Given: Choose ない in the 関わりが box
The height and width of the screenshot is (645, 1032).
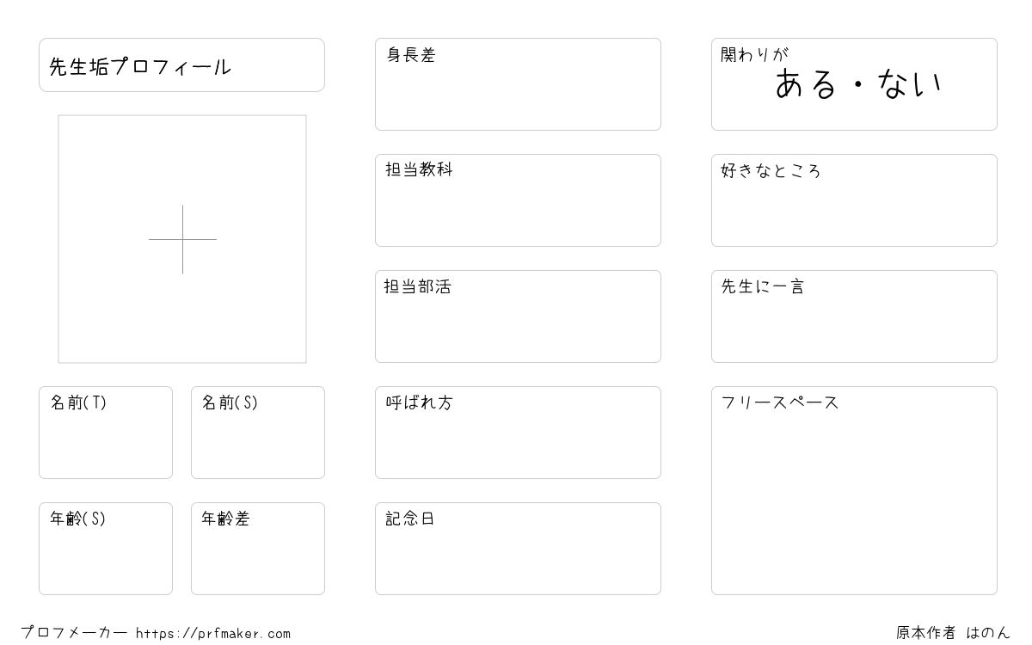Looking at the screenshot, I should (910, 84).
